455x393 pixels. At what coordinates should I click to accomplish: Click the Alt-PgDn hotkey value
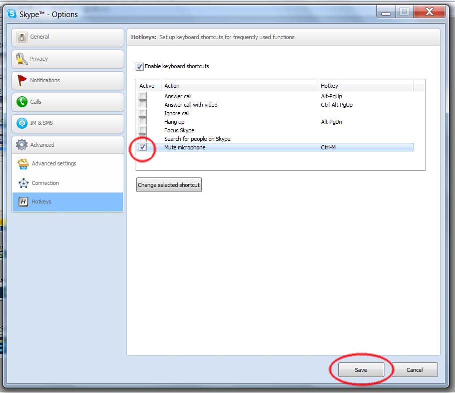[x=331, y=122]
